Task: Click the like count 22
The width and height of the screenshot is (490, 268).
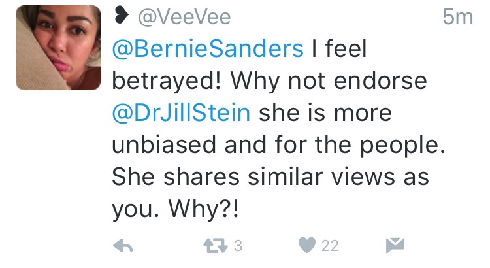Action: coord(330,246)
